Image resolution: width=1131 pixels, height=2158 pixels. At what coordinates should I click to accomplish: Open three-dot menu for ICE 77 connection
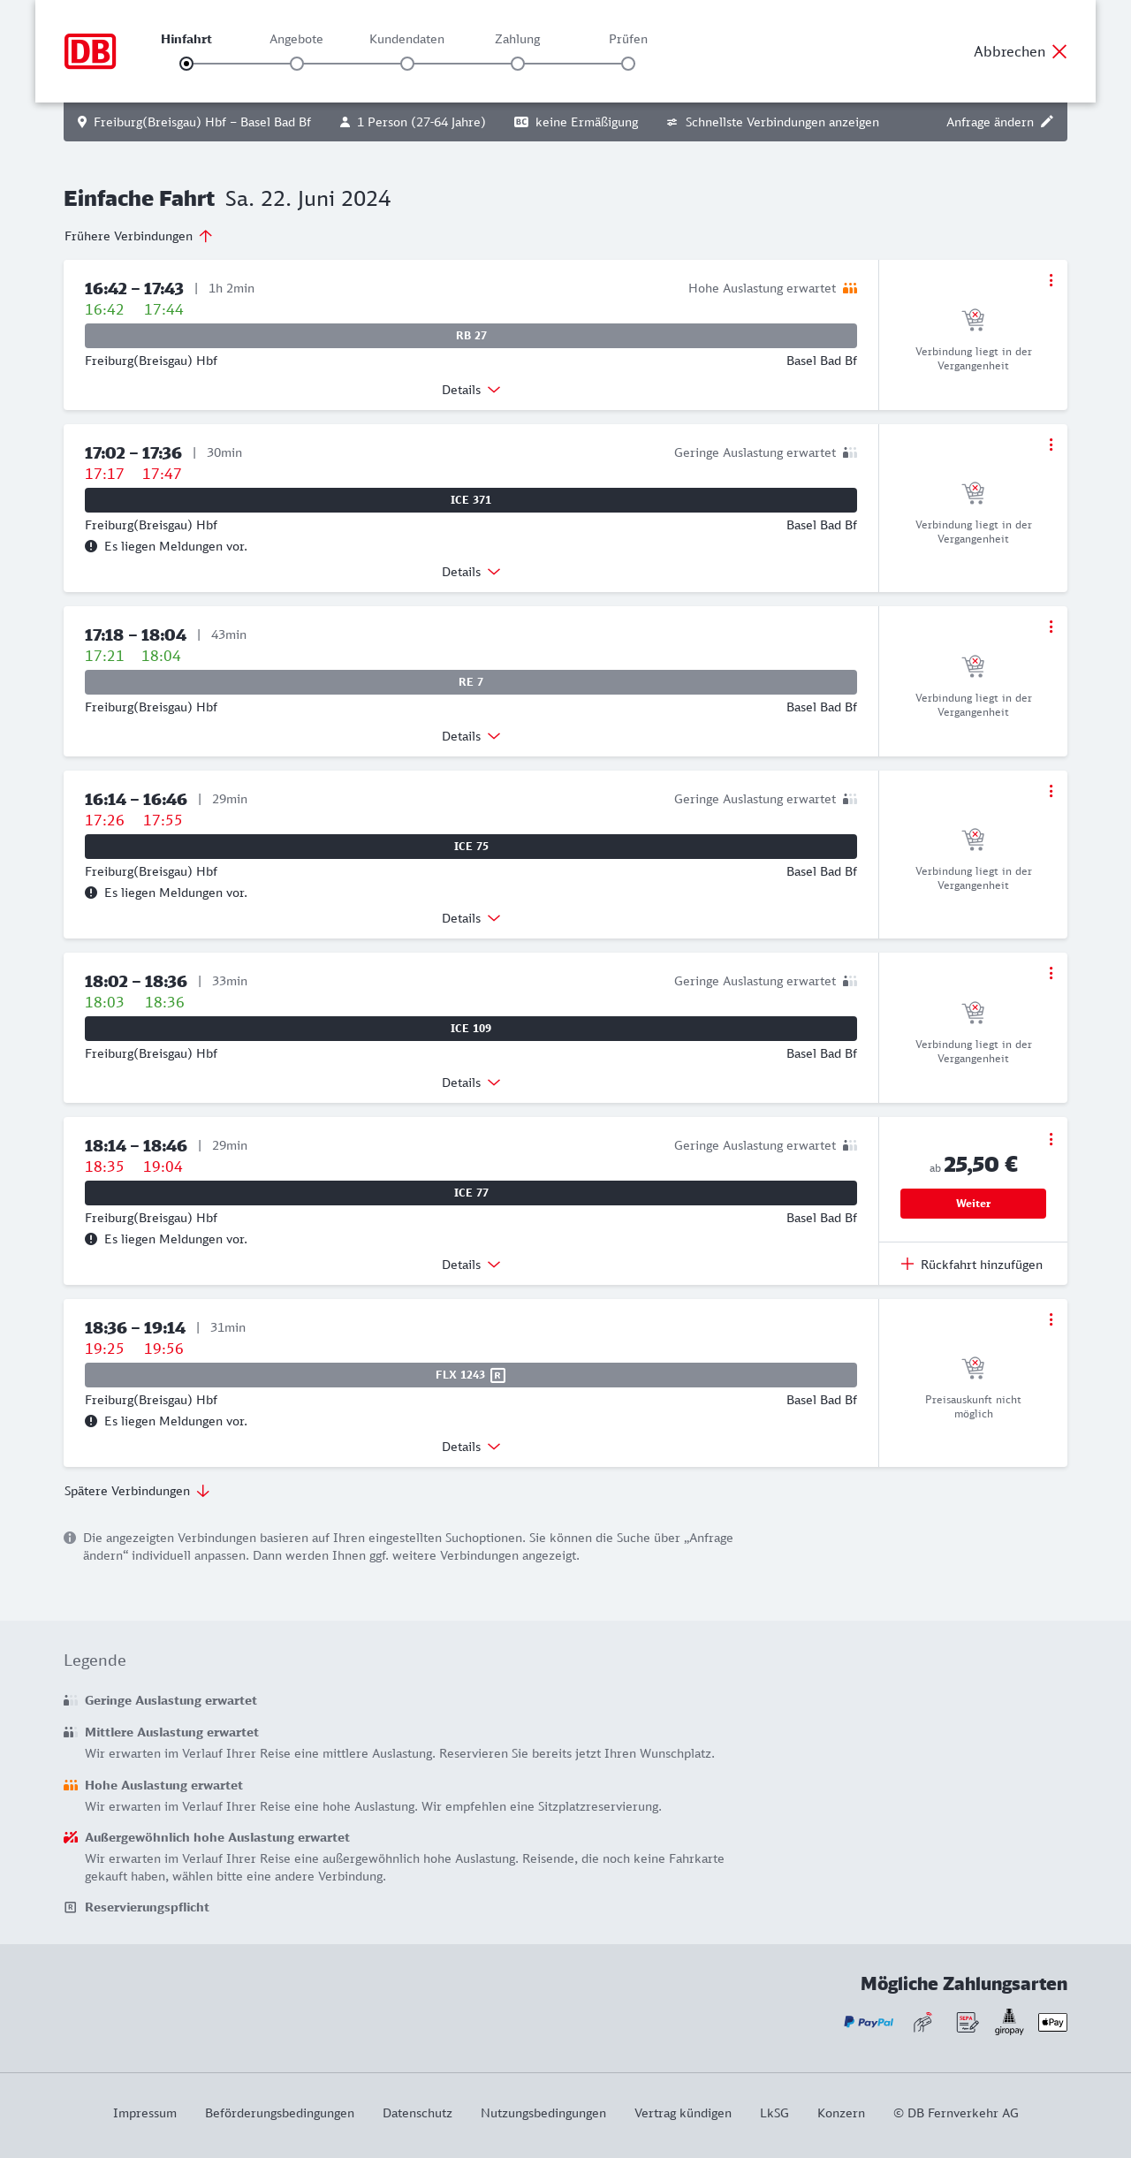point(1051,1139)
